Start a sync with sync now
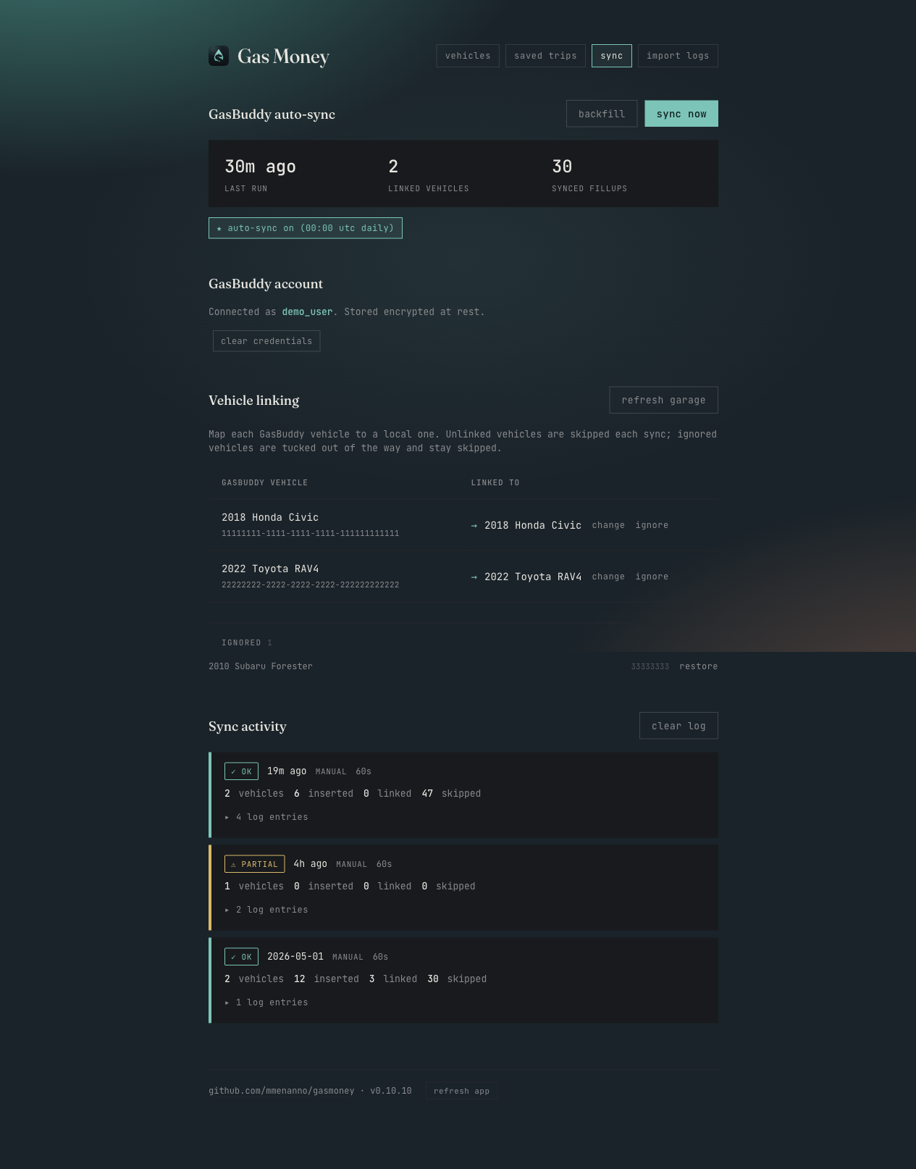The height and width of the screenshot is (1169, 916). [x=681, y=114]
